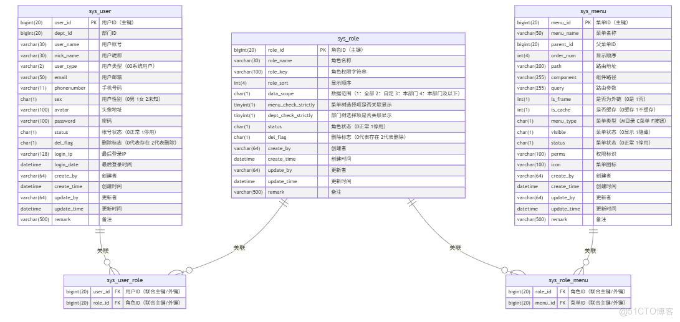Select the sys_user_role table header
This screenshot has height=322, width=680.
(x=125, y=280)
